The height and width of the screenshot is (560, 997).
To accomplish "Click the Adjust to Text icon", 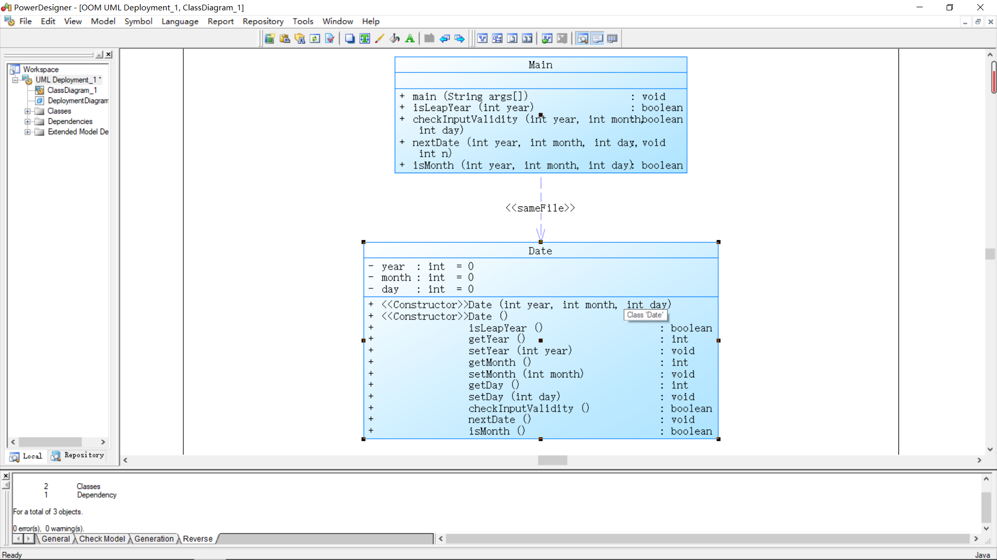I will point(365,38).
